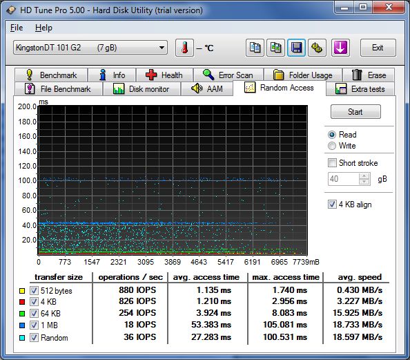Open the Error Scan tab
This screenshot has width=410, height=360.
pyautogui.click(x=228, y=75)
